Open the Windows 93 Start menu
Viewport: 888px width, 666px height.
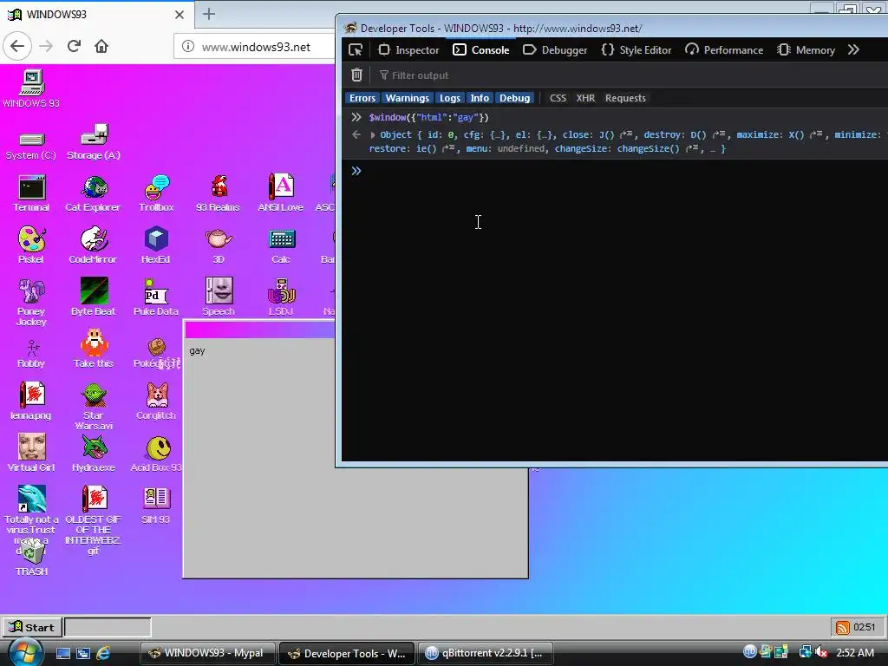click(32, 627)
